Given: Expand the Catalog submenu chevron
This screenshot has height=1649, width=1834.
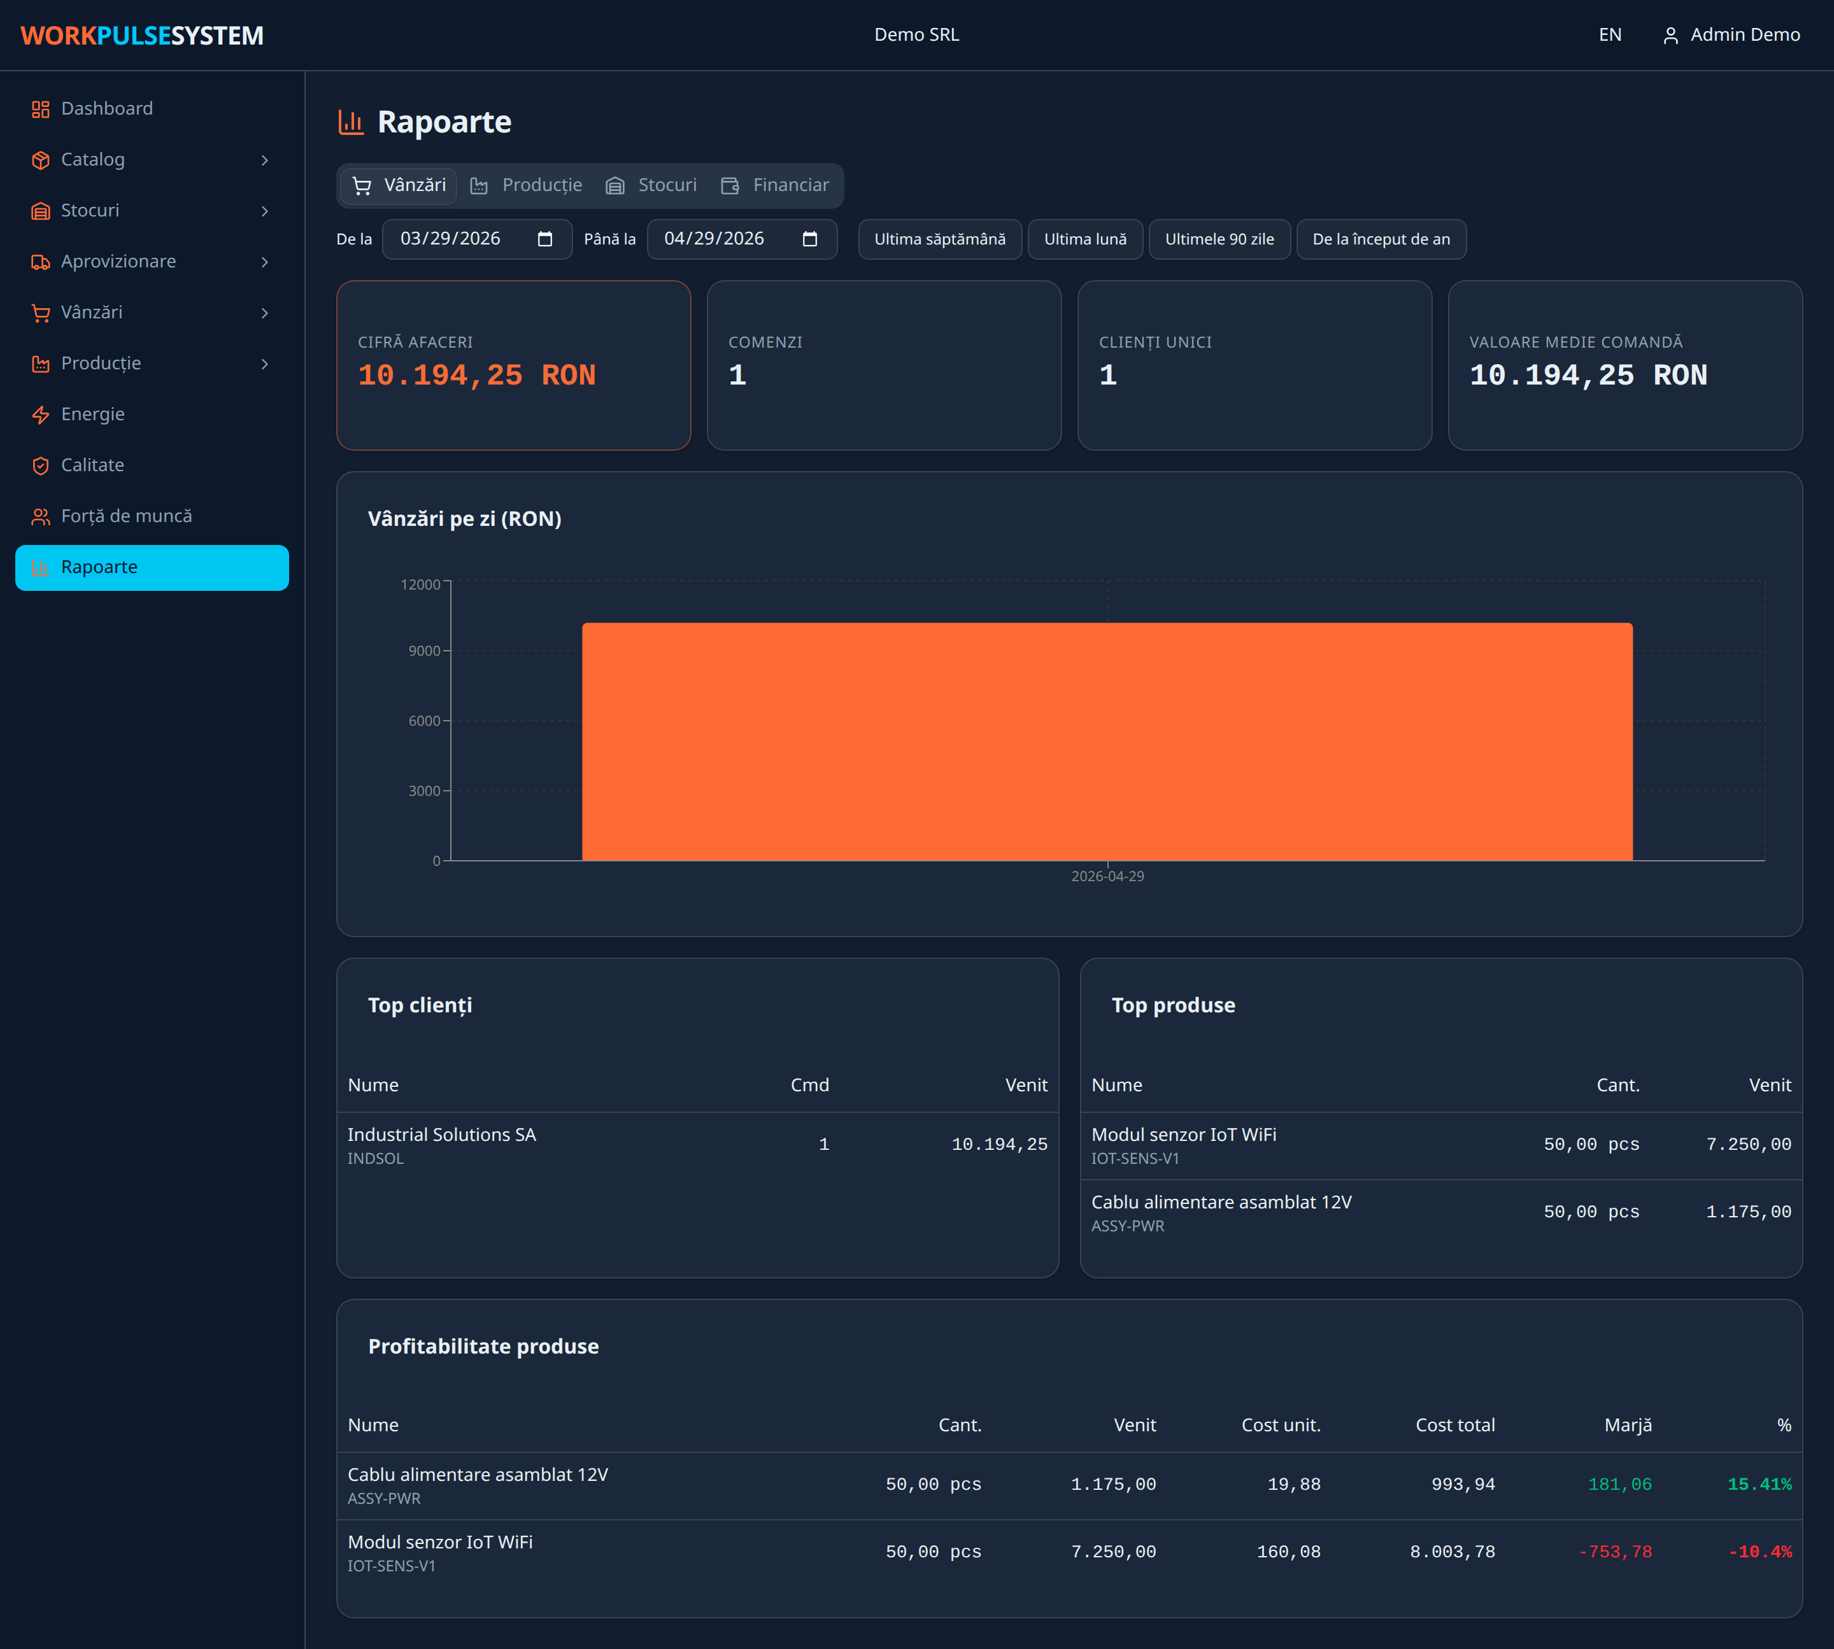Looking at the screenshot, I should coord(264,160).
